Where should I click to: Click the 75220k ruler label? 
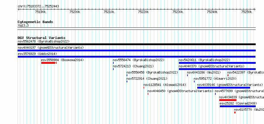[144, 12]
